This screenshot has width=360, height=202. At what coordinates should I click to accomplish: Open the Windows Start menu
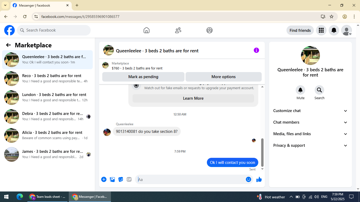point(6,197)
